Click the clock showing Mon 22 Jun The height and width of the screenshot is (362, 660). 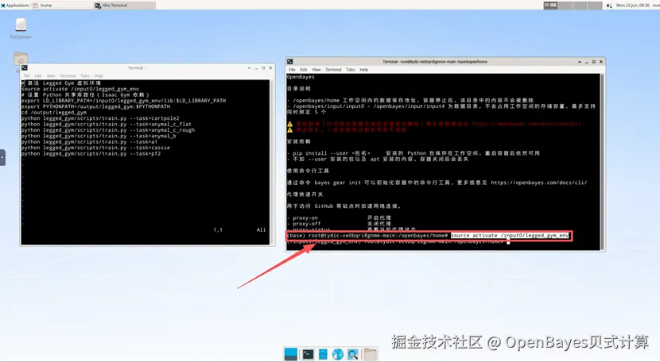coord(633,6)
